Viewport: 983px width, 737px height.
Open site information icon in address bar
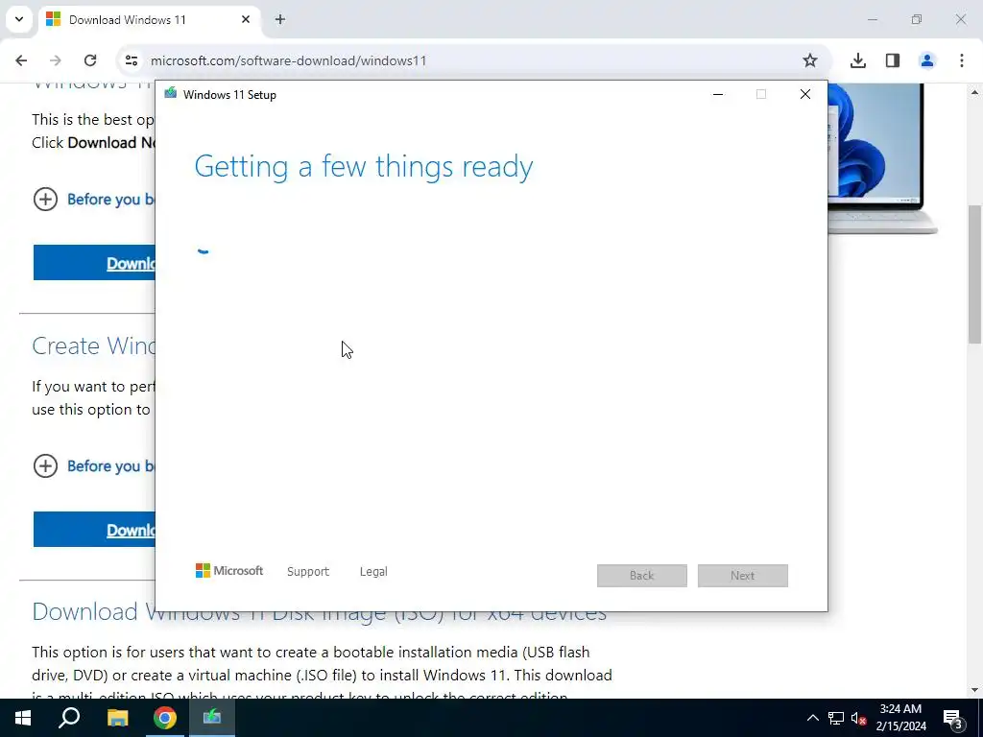tap(131, 60)
